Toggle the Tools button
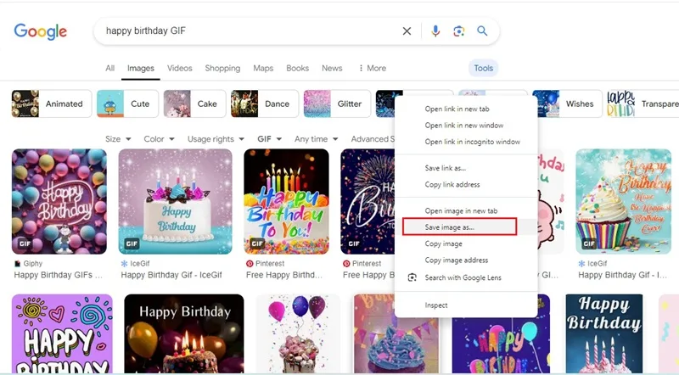 (483, 68)
